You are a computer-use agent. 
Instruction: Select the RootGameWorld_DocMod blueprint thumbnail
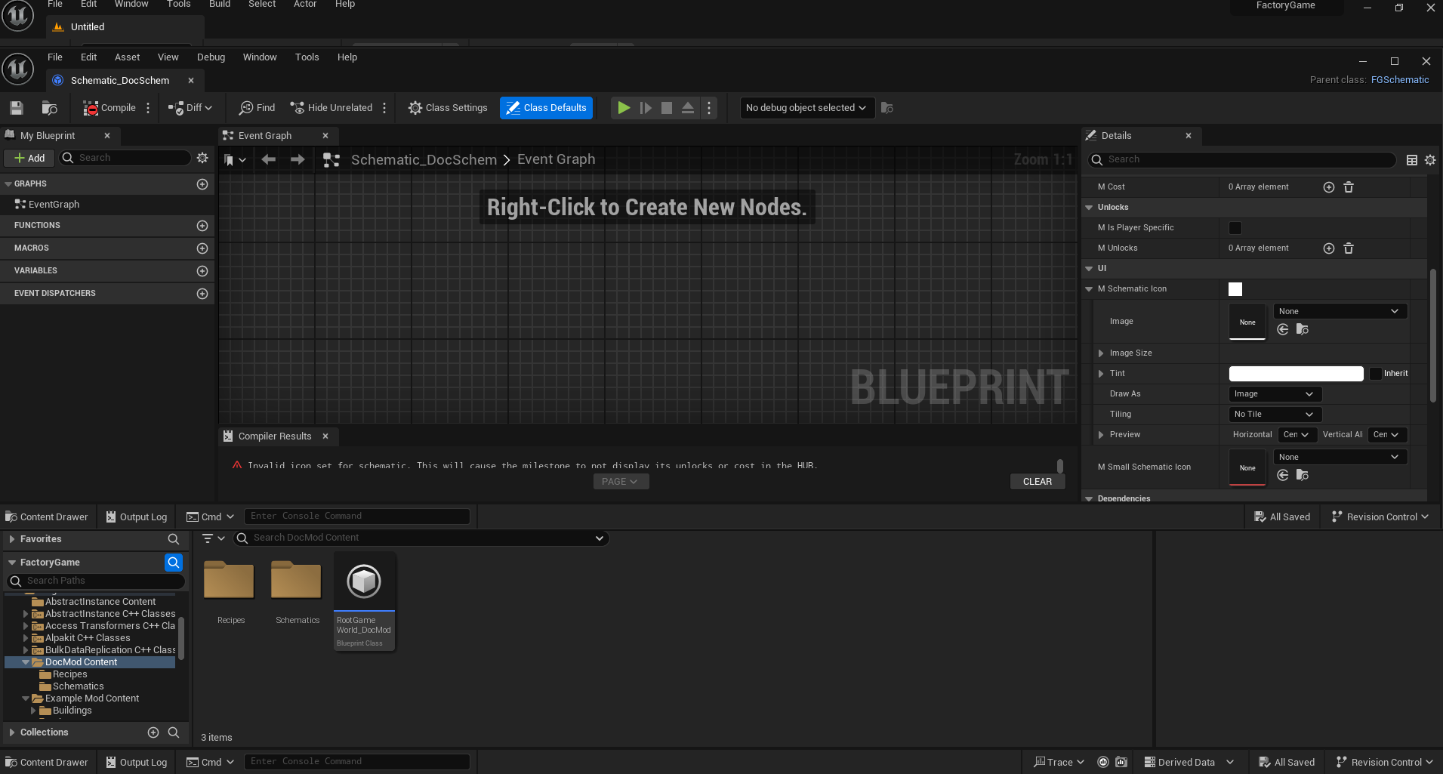(364, 581)
